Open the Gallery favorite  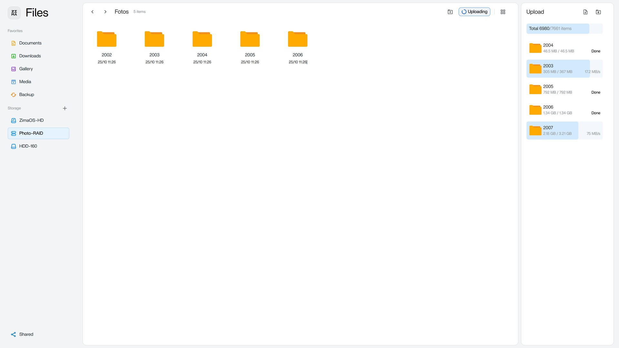pyautogui.click(x=26, y=69)
